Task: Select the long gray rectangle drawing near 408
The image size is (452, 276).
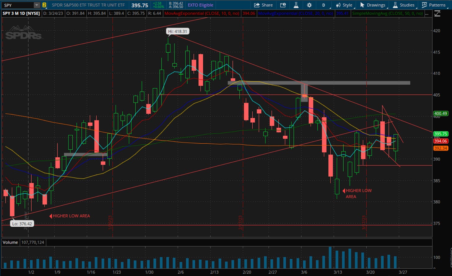Action: 319,83
